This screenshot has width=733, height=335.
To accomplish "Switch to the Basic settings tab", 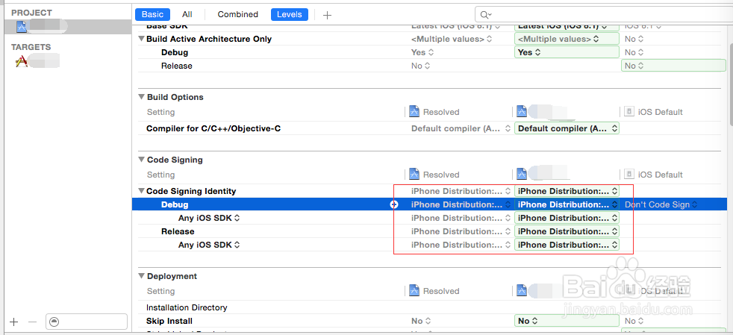I will point(152,14).
